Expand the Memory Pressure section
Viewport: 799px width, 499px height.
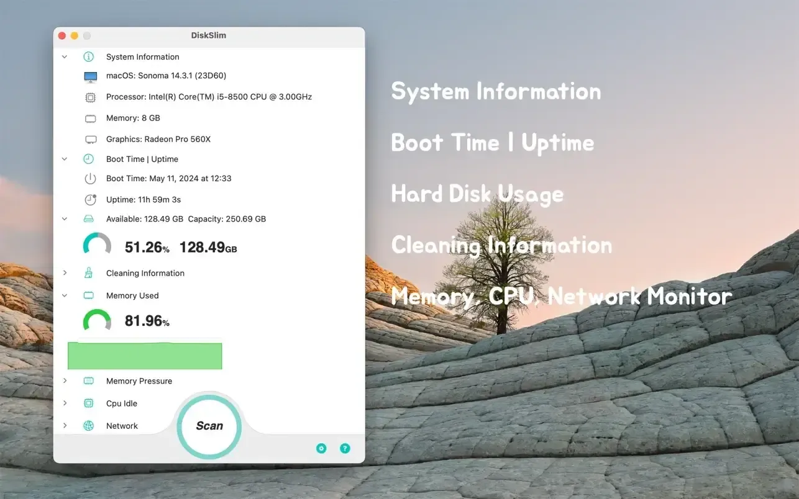64,380
